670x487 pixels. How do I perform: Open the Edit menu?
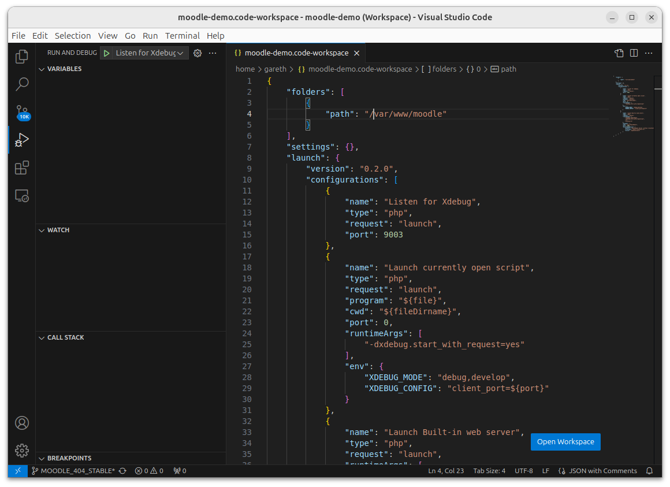pos(40,35)
